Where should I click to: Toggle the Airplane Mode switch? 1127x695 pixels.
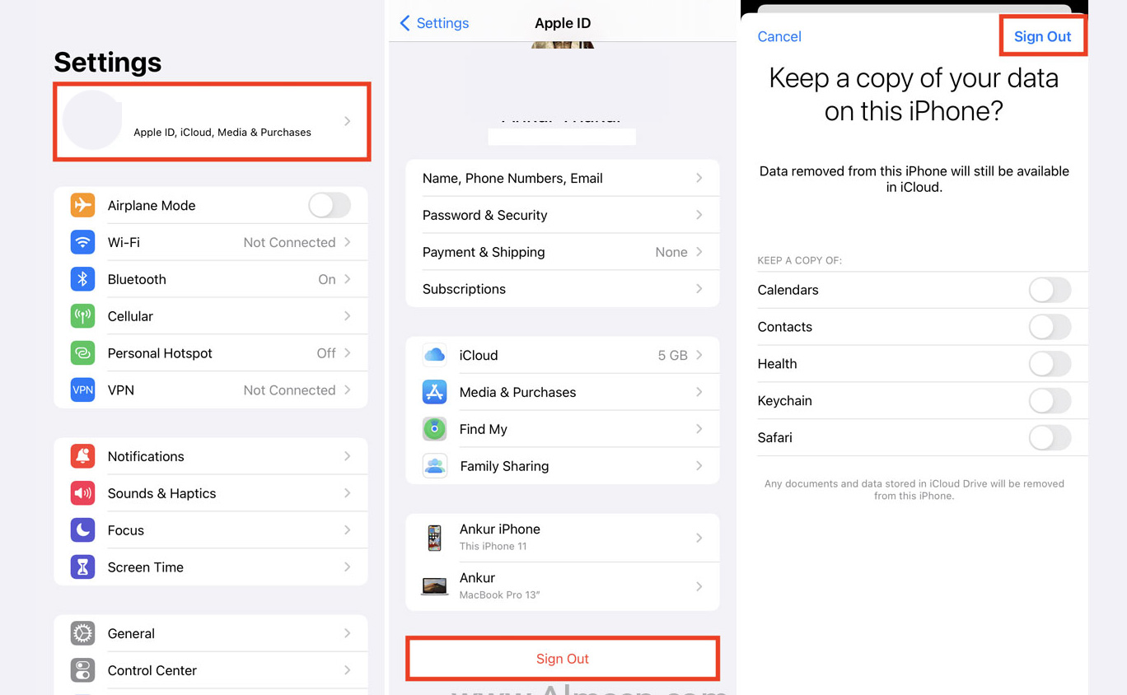(330, 205)
